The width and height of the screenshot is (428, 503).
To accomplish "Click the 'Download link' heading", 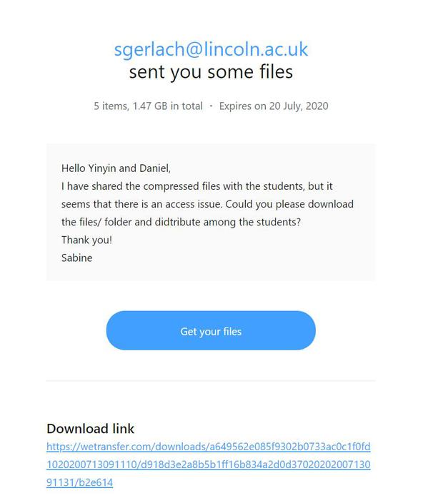I will (x=90, y=429).
